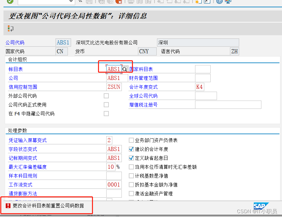This screenshot has height=217, width=282.
Task: Click the 通货膨胀方法 label
Action: [x=23, y=194]
